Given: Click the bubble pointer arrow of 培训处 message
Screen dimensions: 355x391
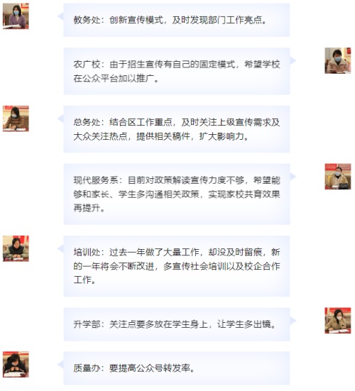Looking at the screenshot, I should (60, 248).
